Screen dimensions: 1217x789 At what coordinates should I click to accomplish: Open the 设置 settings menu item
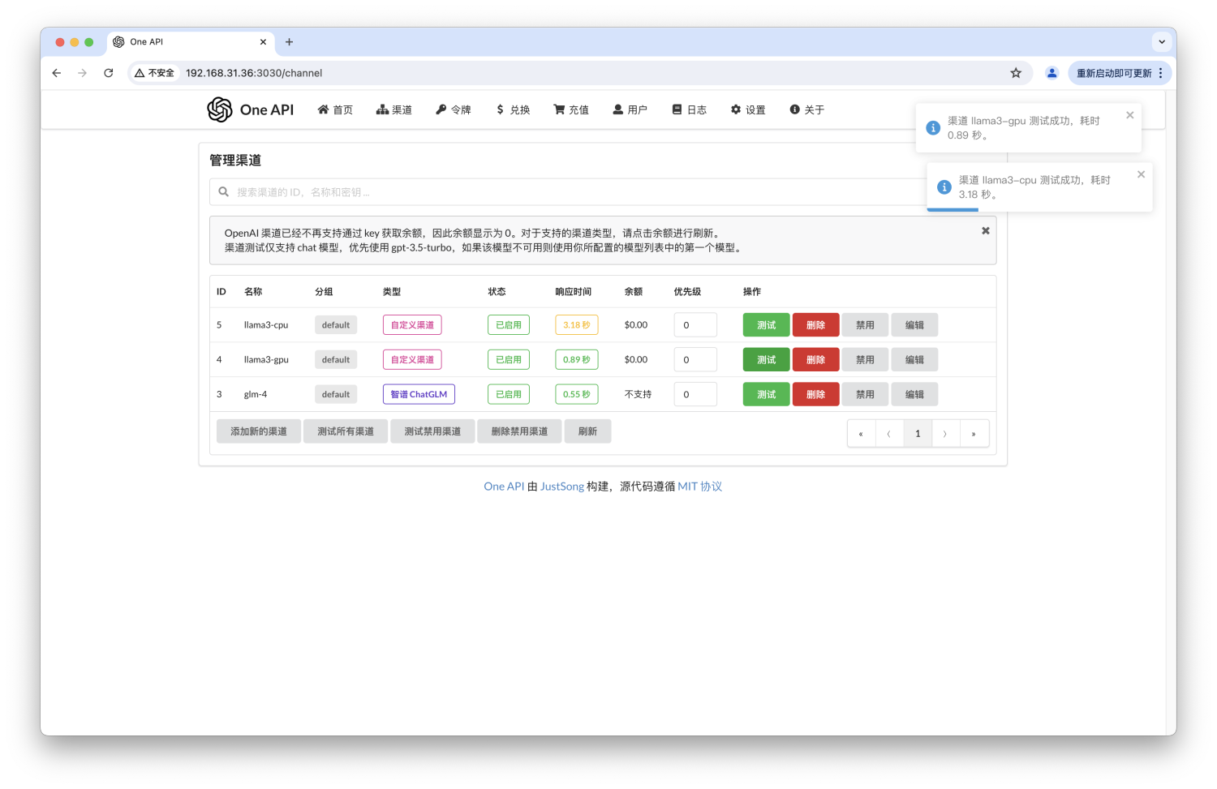coord(748,109)
